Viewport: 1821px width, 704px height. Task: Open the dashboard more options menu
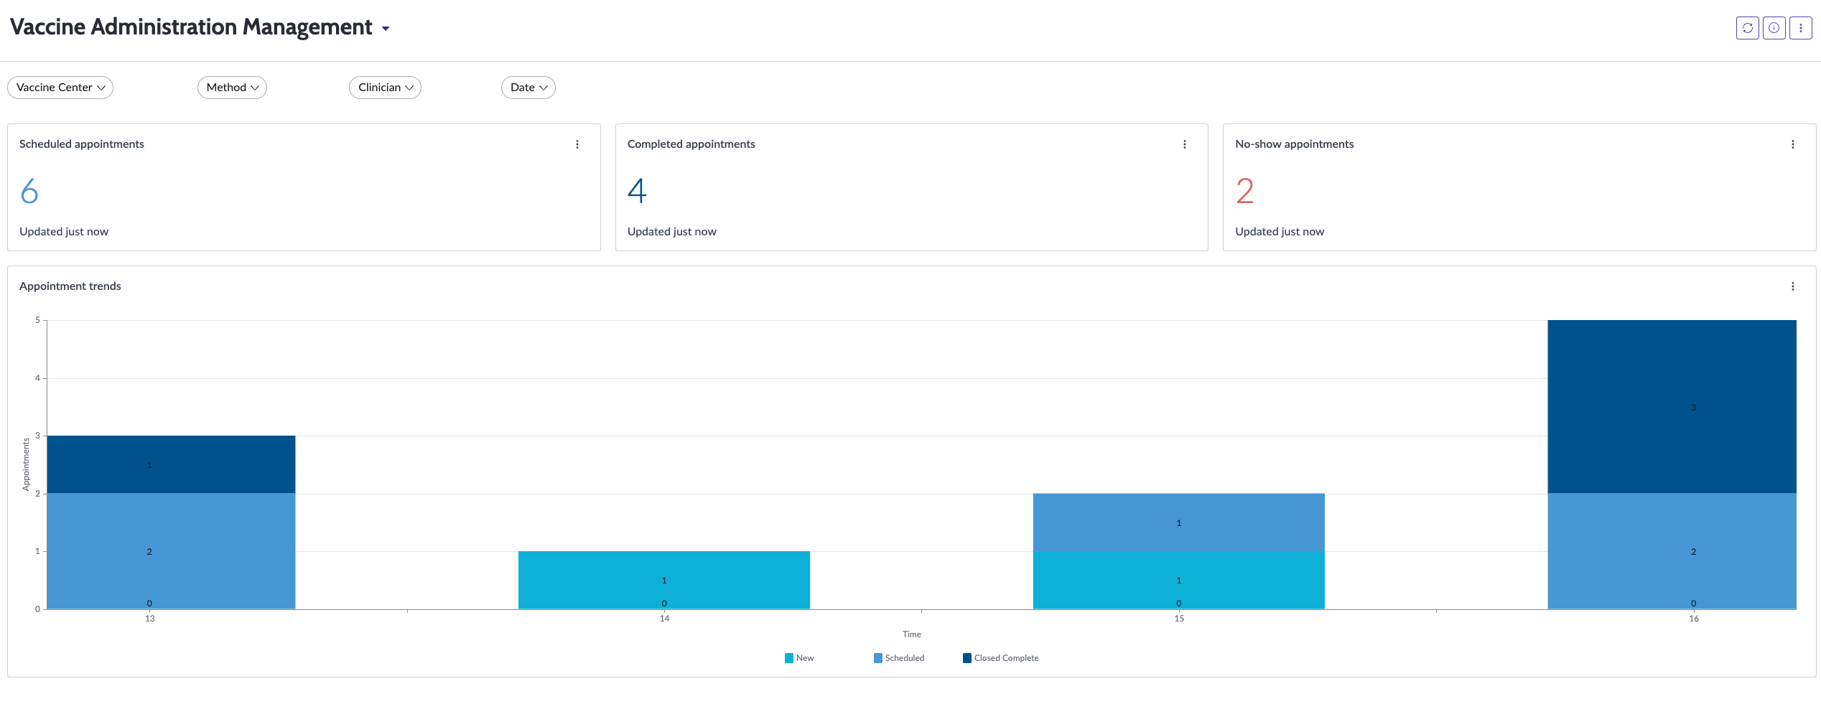1800,28
